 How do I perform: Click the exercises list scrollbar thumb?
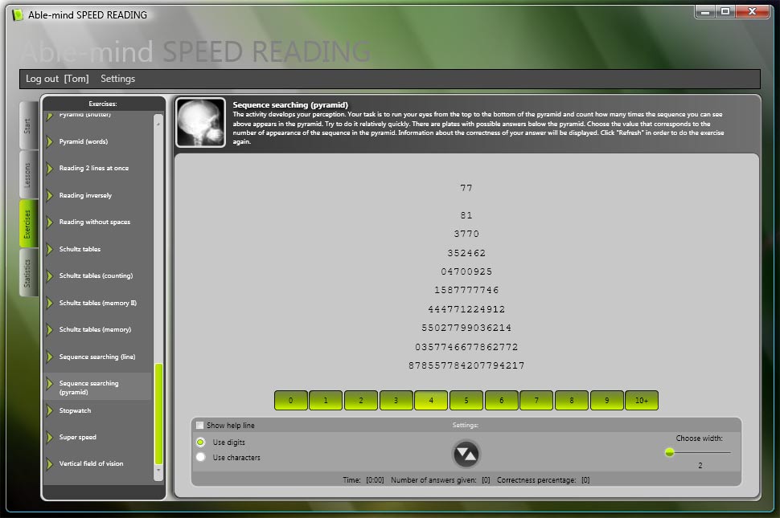click(158, 414)
